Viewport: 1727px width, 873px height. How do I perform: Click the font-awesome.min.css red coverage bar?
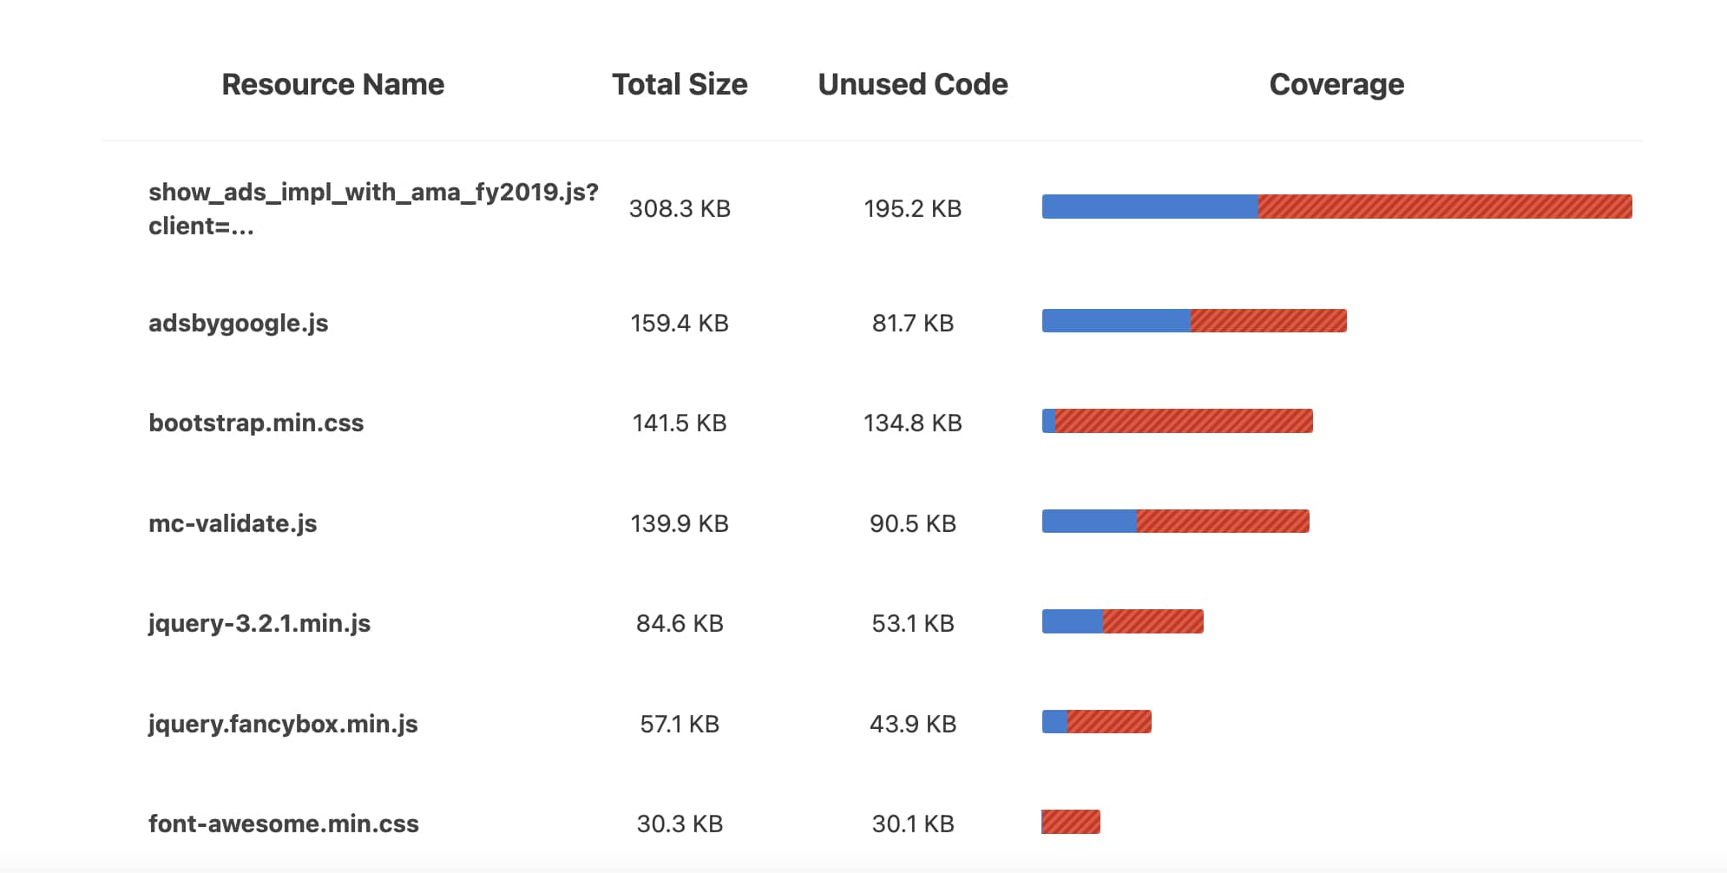click(x=1071, y=822)
